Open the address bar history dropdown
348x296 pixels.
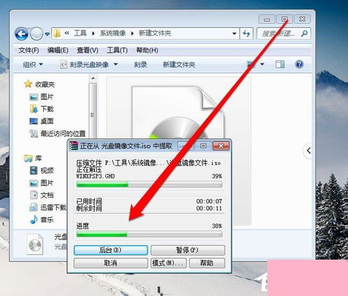pos(234,34)
